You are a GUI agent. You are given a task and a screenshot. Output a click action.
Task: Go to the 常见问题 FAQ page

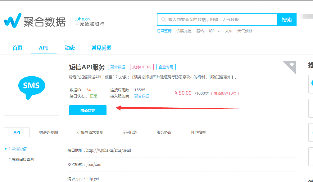coord(102,48)
